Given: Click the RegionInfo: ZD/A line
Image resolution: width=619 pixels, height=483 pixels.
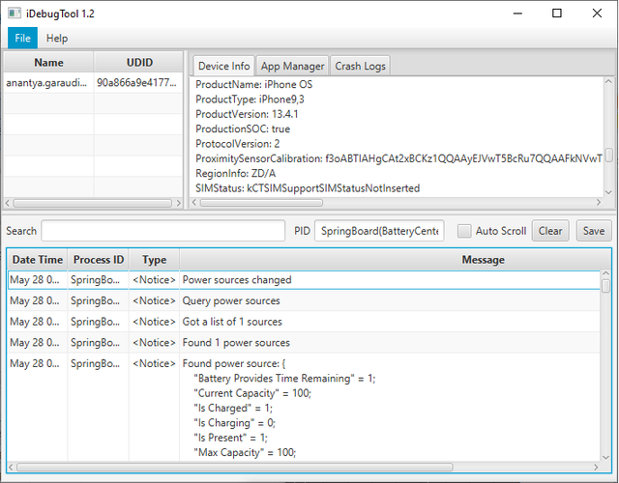Looking at the screenshot, I should [x=236, y=174].
